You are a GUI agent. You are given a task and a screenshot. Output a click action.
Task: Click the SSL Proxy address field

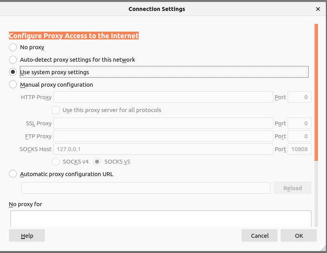click(163, 123)
